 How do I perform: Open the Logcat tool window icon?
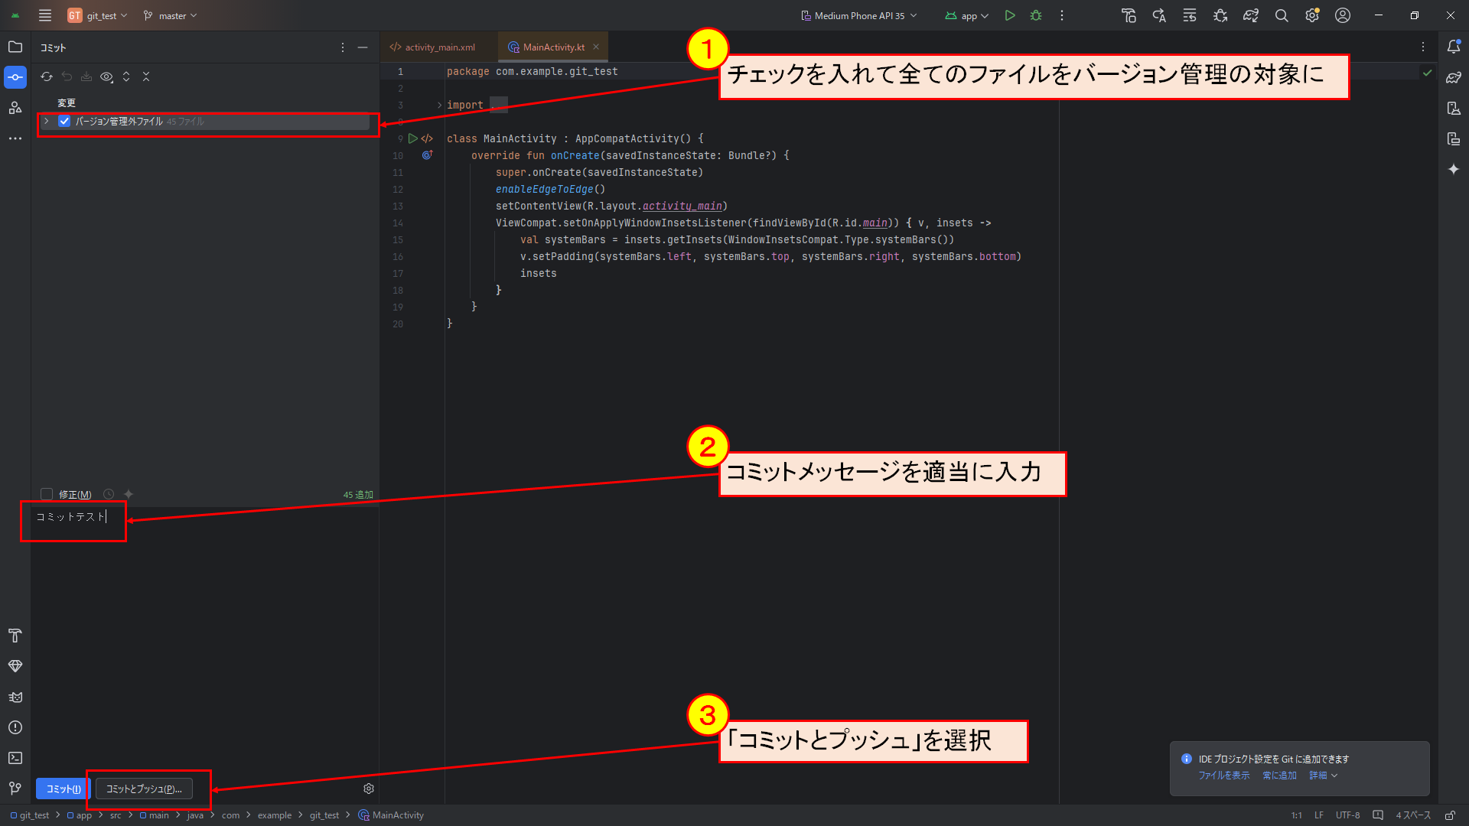pos(15,697)
